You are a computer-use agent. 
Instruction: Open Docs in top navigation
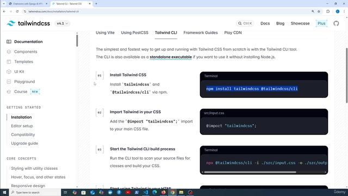pyautogui.click(x=265, y=23)
